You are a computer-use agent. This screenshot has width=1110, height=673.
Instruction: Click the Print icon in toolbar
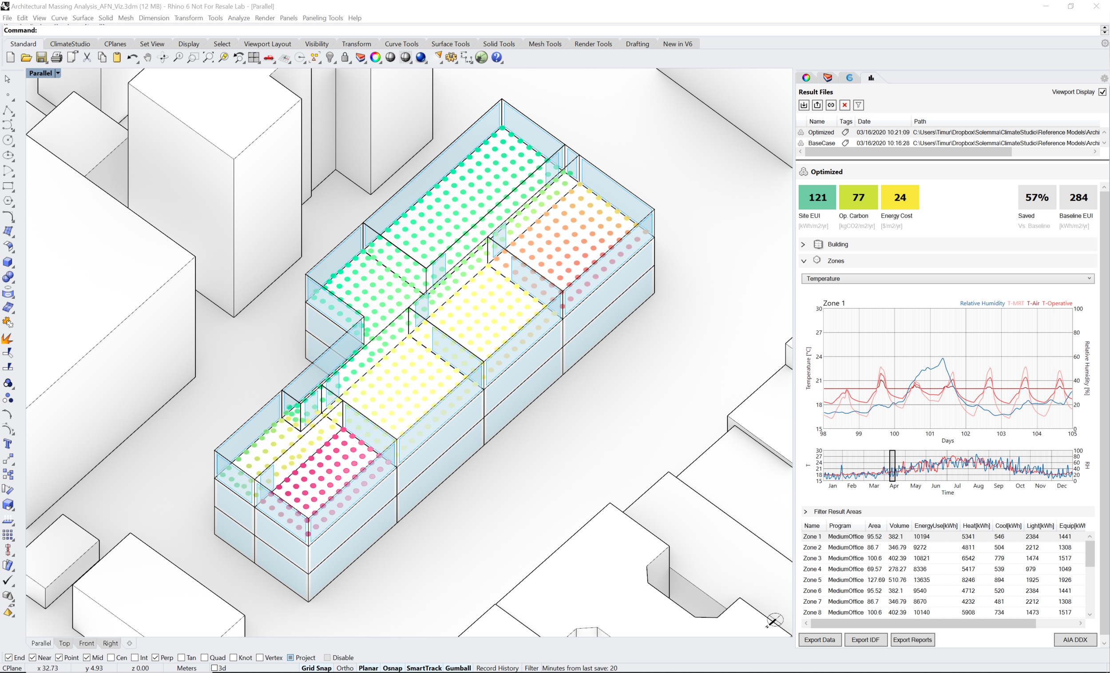click(x=56, y=57)
